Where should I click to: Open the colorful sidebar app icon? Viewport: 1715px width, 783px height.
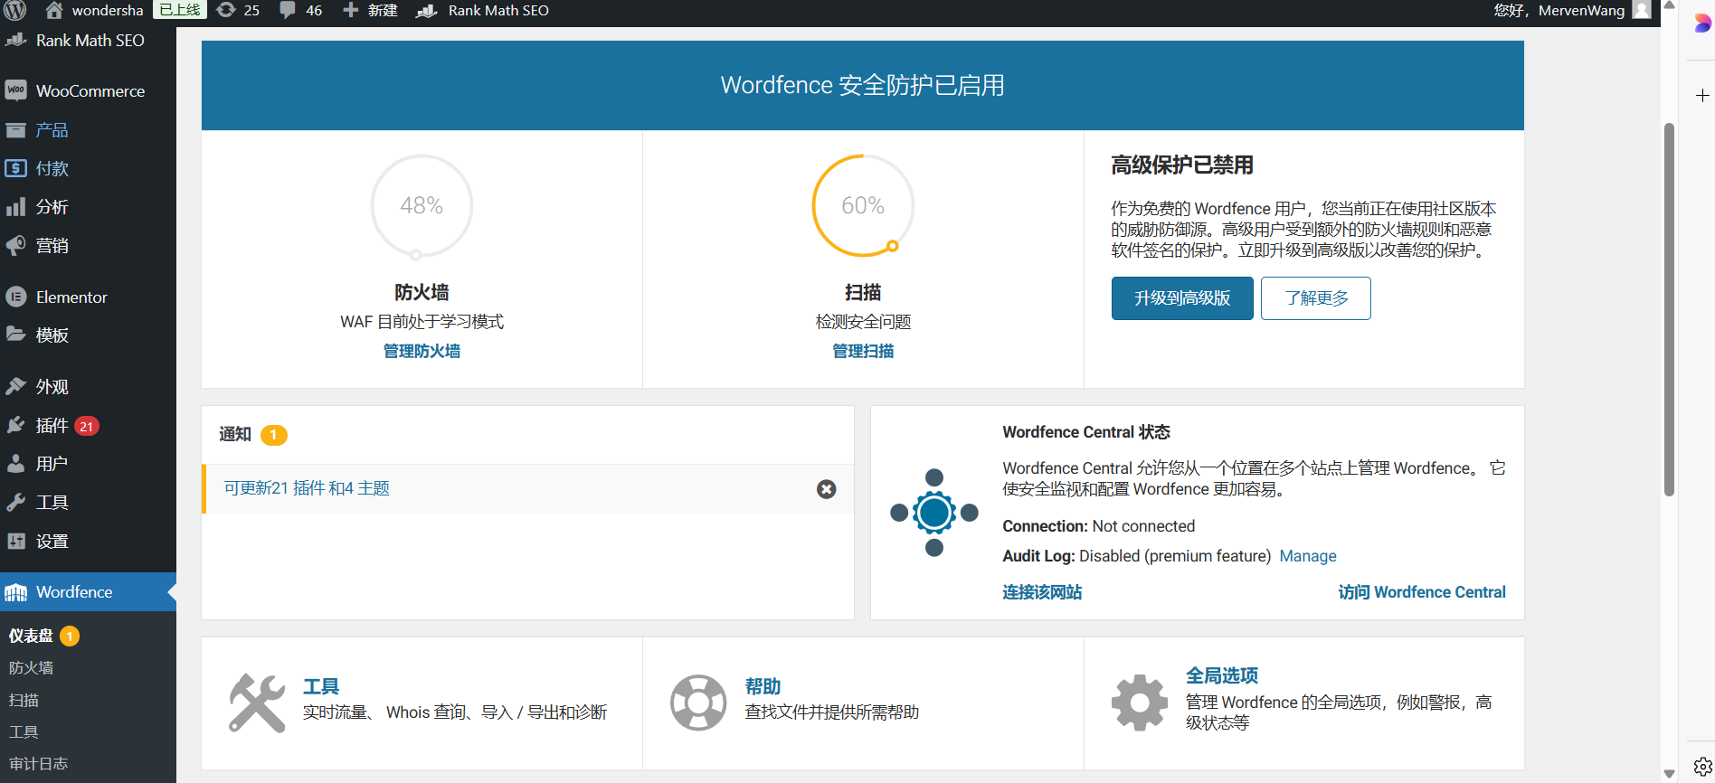[x=1702, y=24]
